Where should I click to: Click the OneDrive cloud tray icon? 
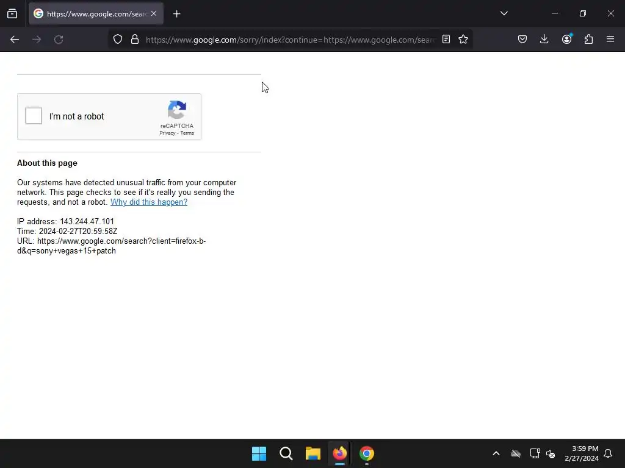click(x=516, y=453)
